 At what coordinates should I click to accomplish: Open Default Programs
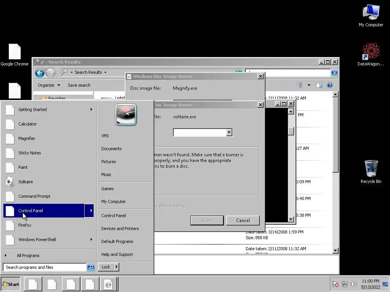pos(117,241)
